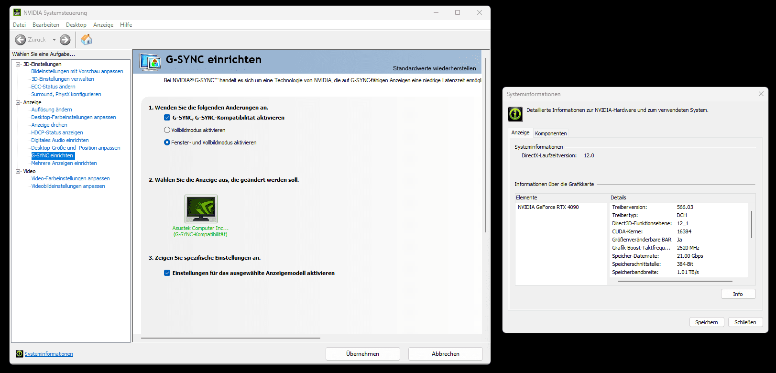The image size is (776, 373).
Task: Open Videobildeinstellungen anpassen
Action: 68,186
